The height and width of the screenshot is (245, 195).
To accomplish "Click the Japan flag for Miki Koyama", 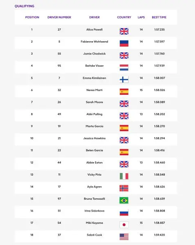I will tap(124, 225).
